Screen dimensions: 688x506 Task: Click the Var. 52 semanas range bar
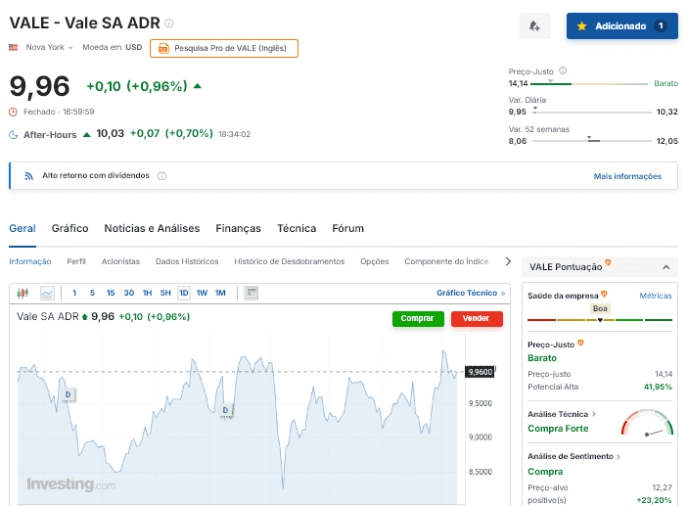[x=591, y=141]
